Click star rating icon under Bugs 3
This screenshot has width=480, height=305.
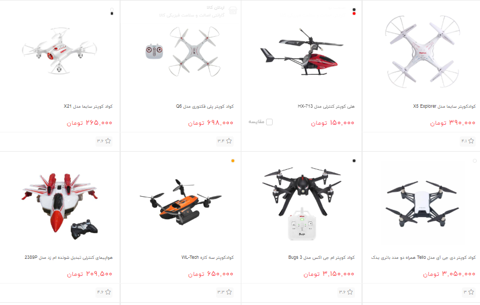[350, 292]
